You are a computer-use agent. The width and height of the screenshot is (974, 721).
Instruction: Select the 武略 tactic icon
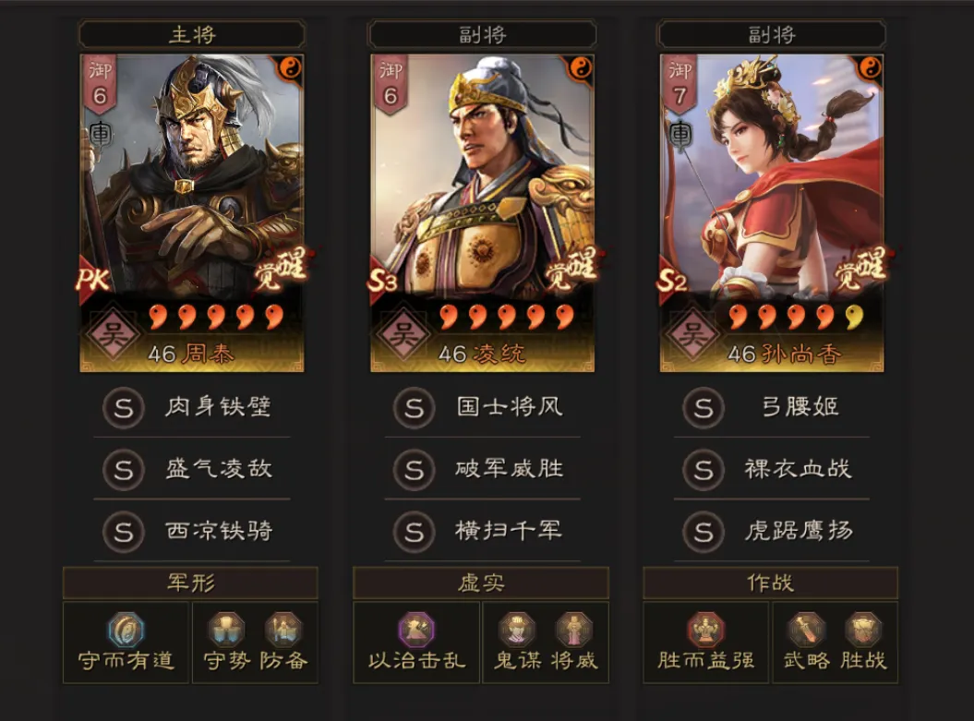point(806,630)
